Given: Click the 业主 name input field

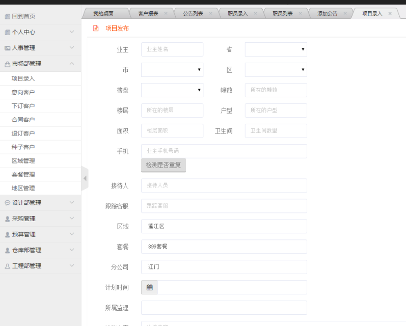Looking at the screenshot, I should 172,49.
